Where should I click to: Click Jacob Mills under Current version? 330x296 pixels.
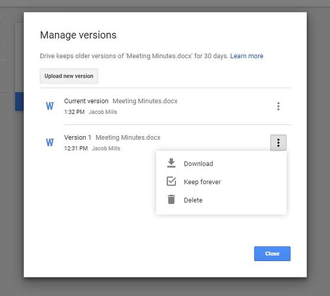(x=103, y=112)
